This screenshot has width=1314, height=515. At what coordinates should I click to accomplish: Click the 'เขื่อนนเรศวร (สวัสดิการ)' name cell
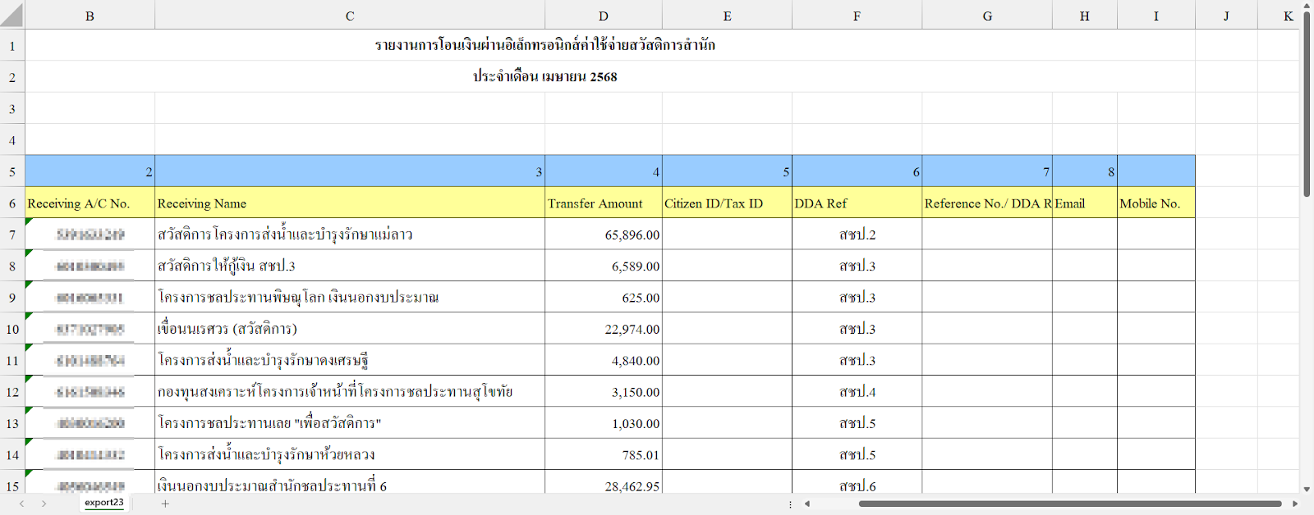coord(350,329)
